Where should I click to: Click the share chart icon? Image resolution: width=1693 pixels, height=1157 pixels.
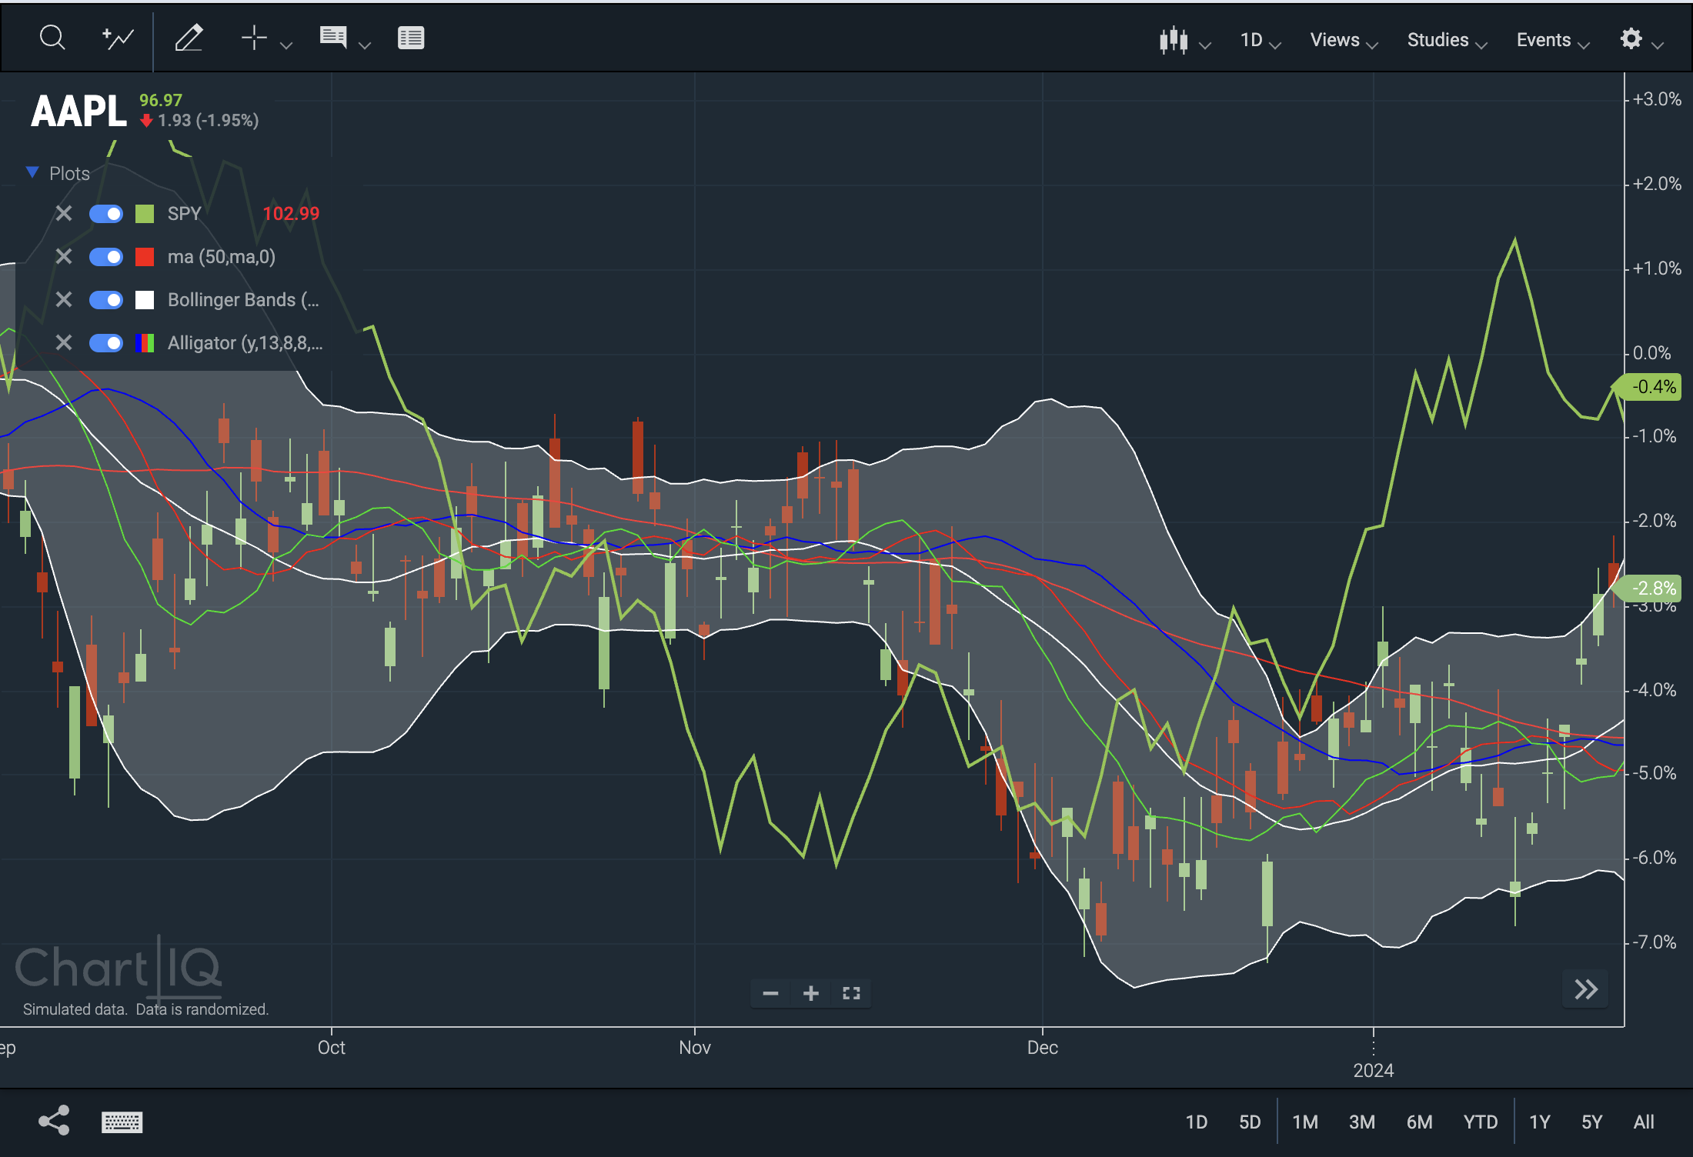(55, 1121)
